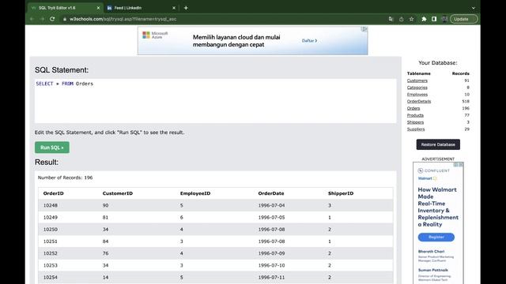Click the OrderDate column header

click(271, 193)
